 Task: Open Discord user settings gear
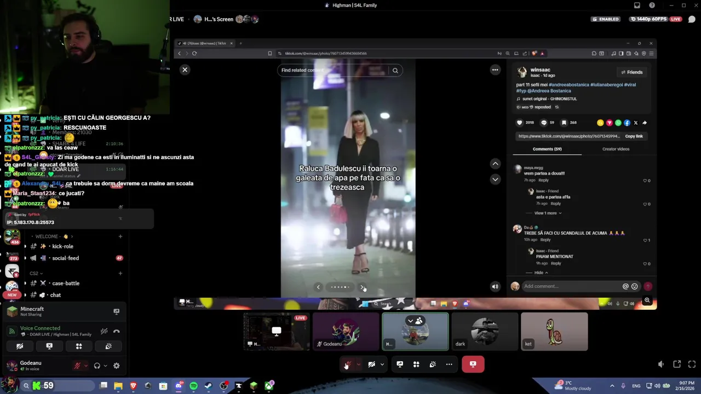[x=116, y=366]
